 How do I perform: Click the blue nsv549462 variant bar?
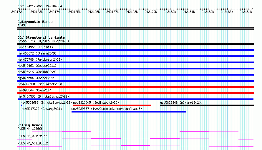point(135,69)
